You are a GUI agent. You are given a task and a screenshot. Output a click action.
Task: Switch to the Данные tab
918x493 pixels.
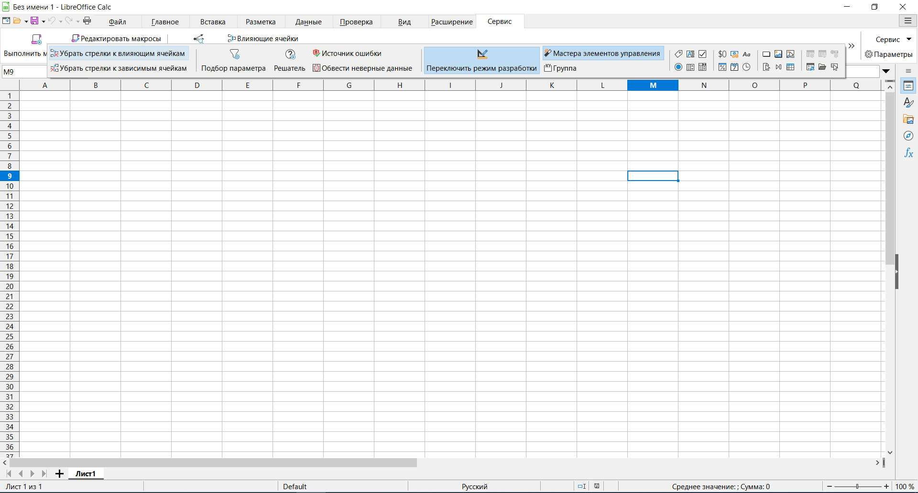pyautogui.click(x=308, y=21)
